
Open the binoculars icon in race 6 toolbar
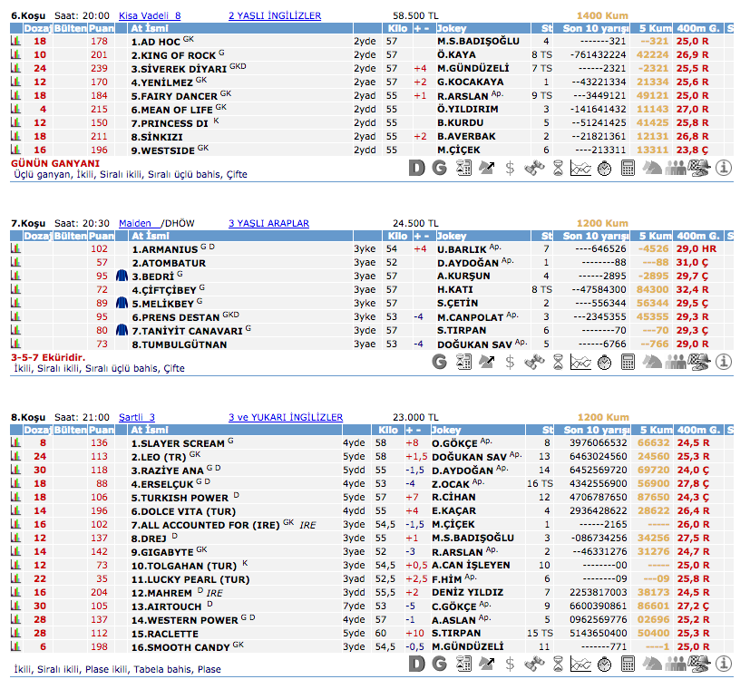coord(534,168)
